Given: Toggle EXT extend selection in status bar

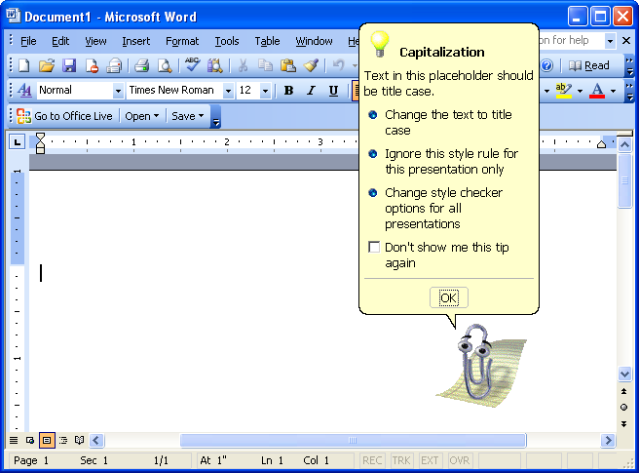Looking at the screenshot, I should (x=430, y=460).
